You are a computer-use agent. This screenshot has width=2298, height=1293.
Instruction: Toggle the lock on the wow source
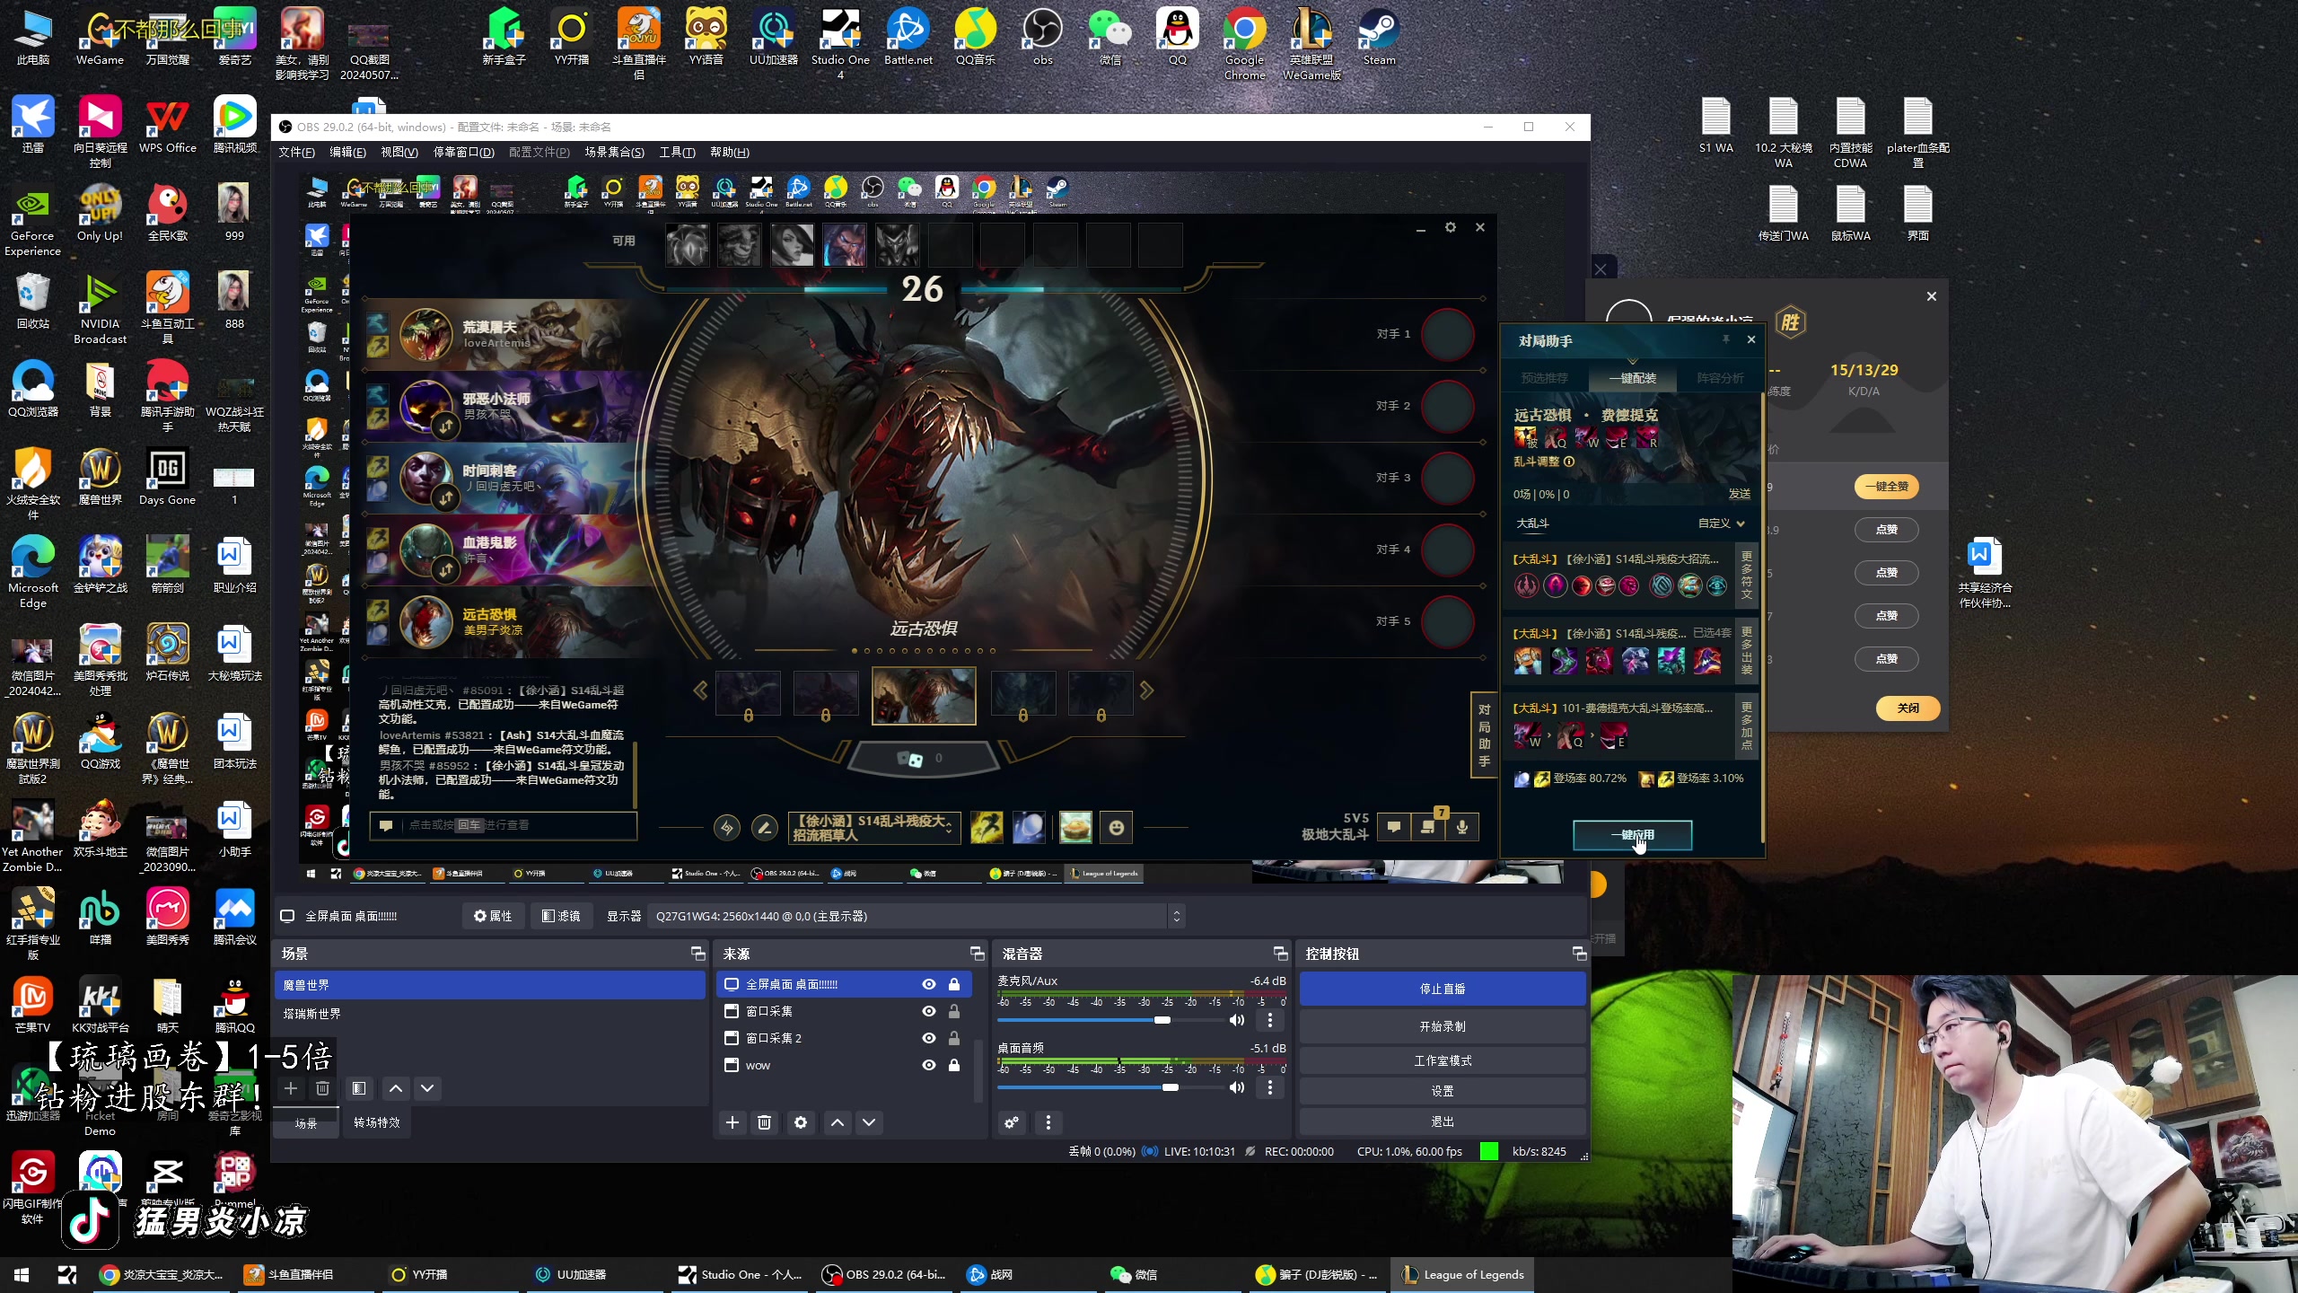tap(954, 1065)
